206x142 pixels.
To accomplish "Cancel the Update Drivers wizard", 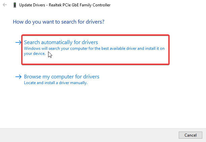I will (191, 135).
